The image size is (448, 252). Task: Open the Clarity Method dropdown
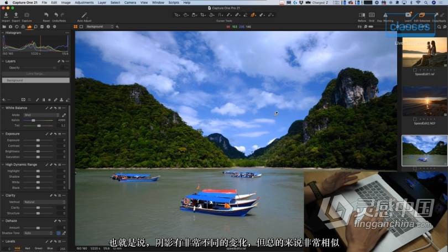[x=45, y=202]
